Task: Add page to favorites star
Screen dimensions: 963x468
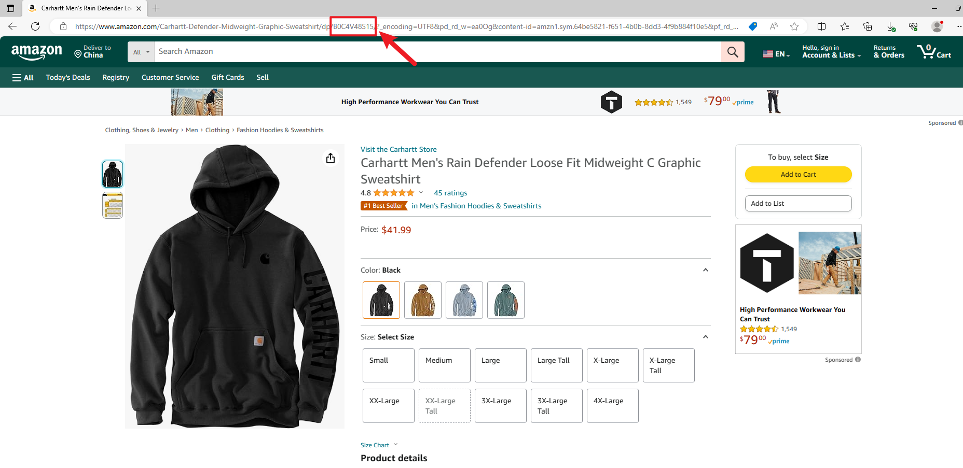Action: point(794,26)
